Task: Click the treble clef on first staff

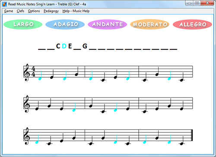Action: pos(27,72)
